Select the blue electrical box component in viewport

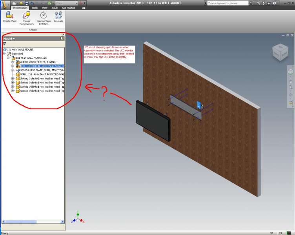(x=198, y=105)
